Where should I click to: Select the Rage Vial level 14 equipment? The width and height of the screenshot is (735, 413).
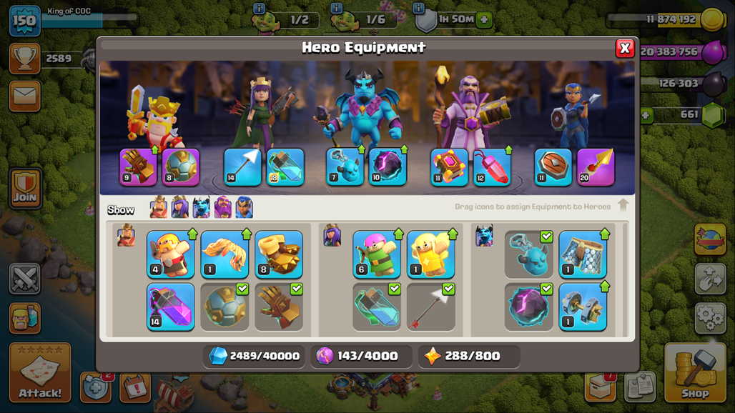click(x=171, y=307)
